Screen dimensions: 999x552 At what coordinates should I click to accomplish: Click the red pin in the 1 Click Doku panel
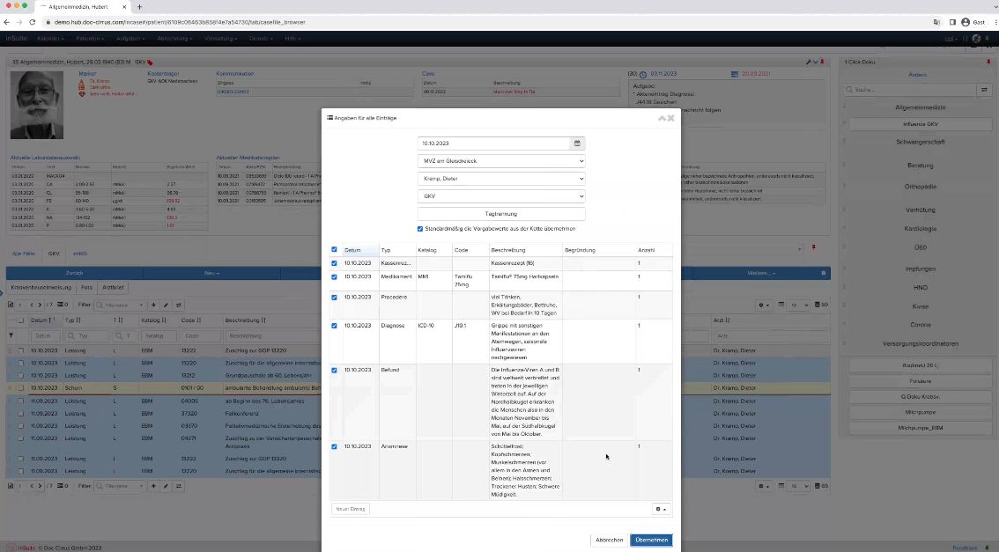click(x=988, y=63)
